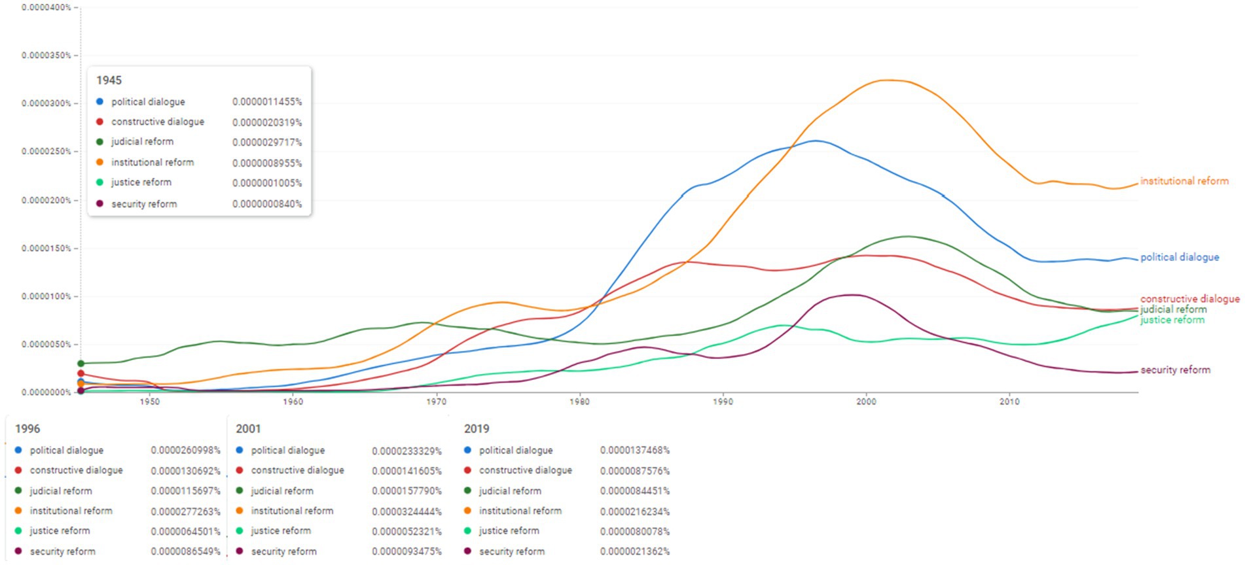Click value 0.0000233329% in 2001 panel
The width and height of the screenshot is (1245, 565).
406,451
